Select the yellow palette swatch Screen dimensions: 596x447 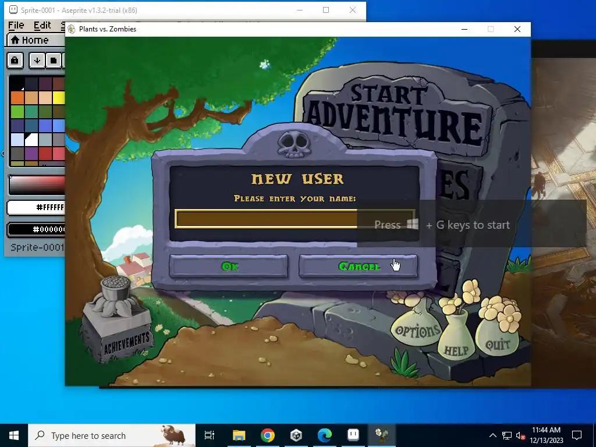click(59, 98)
